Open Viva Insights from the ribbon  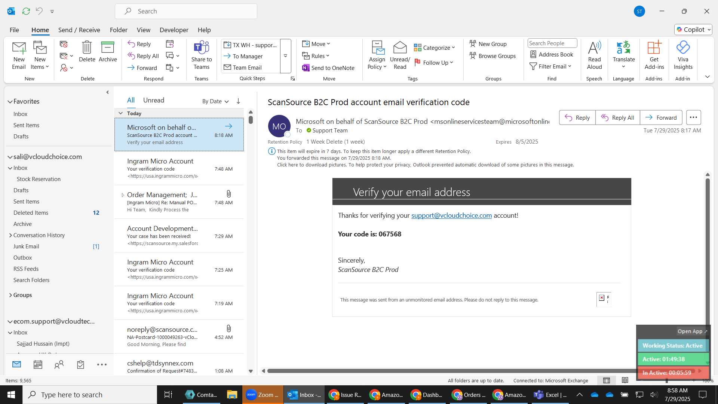pos(683,55)
